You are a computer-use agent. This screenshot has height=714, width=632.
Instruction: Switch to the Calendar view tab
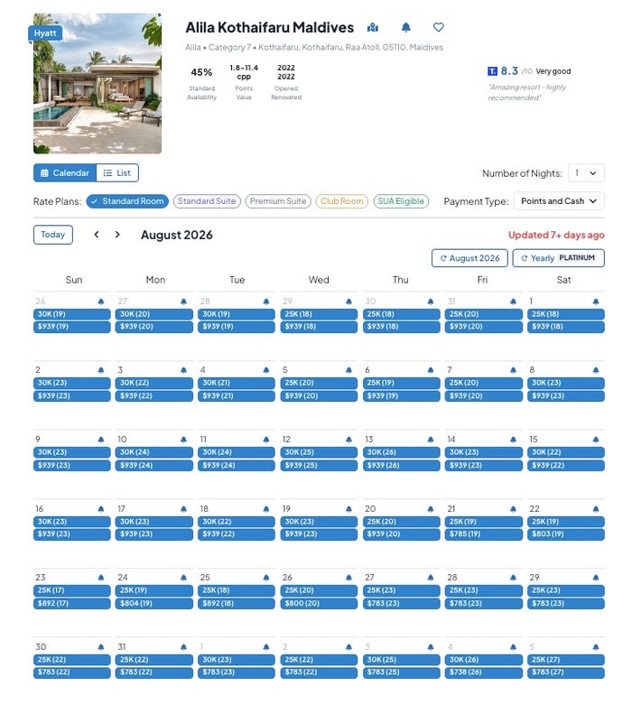click(x=65, y=173)
